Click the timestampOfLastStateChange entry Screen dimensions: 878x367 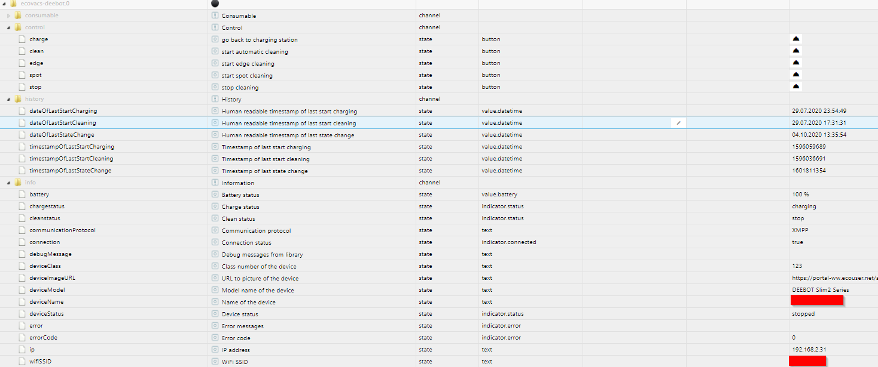(x=70, y=171)
